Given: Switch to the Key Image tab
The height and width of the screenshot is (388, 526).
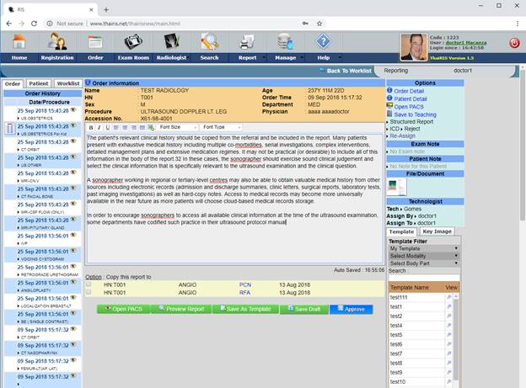Looking at the screenshot, I should 437,231.
